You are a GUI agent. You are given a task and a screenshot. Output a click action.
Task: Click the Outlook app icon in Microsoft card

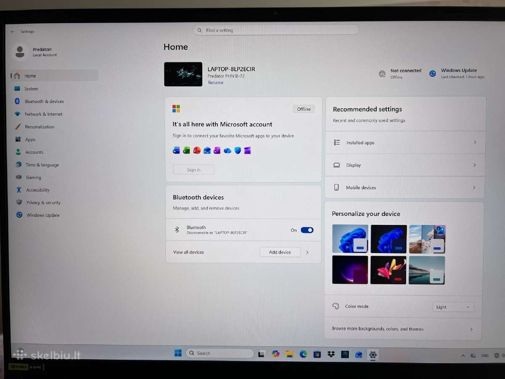click(207, 150)
